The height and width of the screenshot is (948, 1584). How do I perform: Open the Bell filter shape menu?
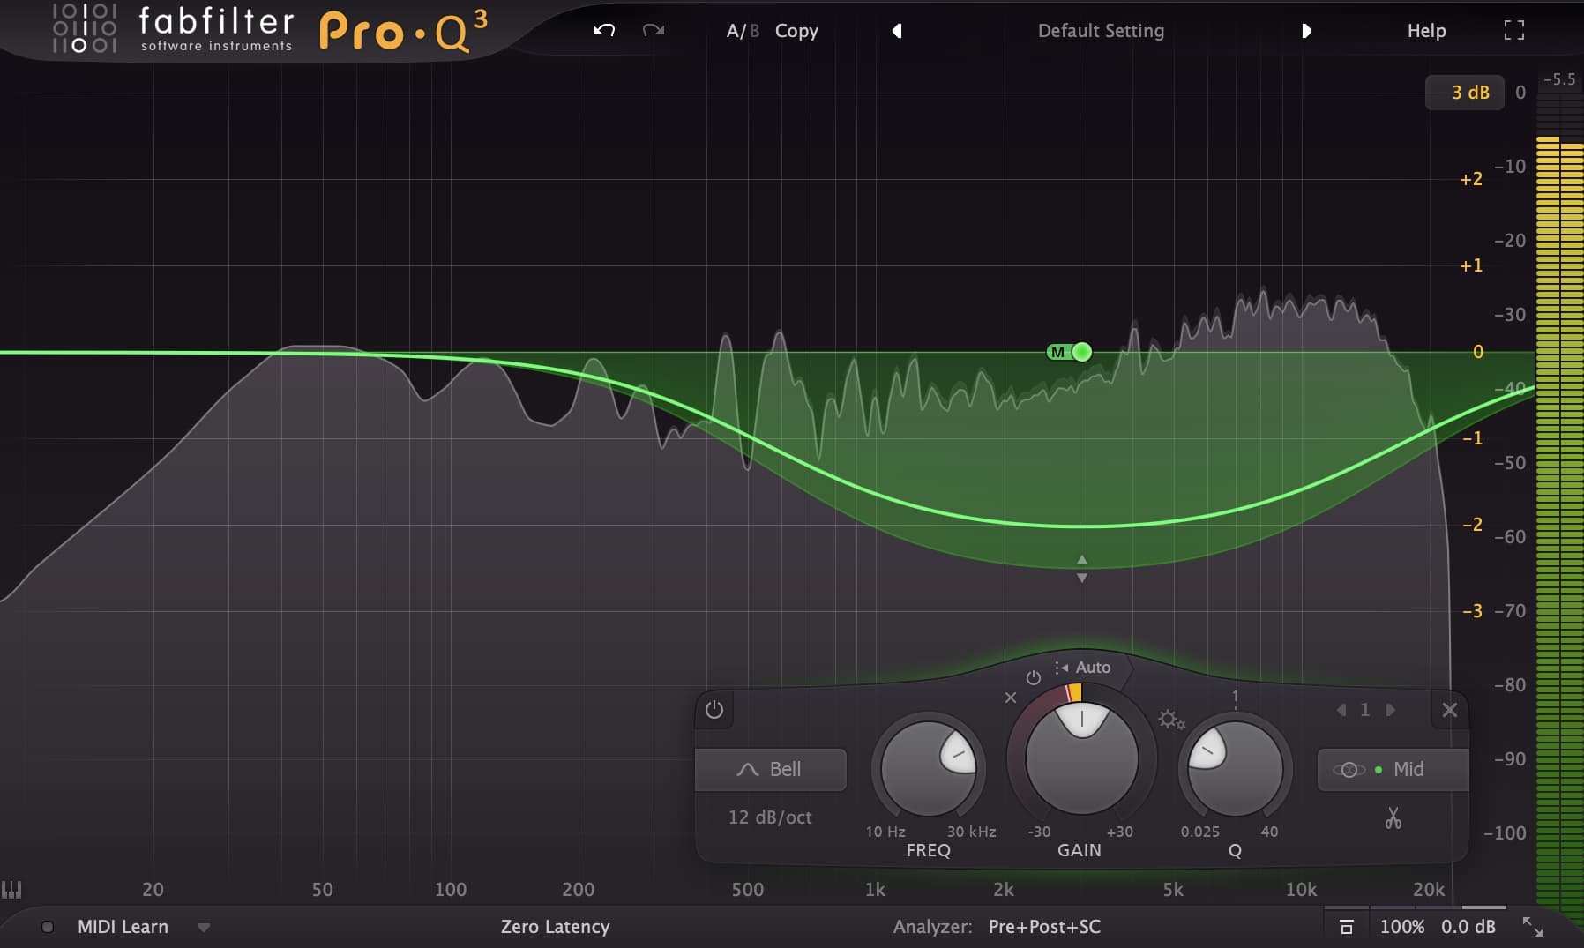tap(770, 769)
